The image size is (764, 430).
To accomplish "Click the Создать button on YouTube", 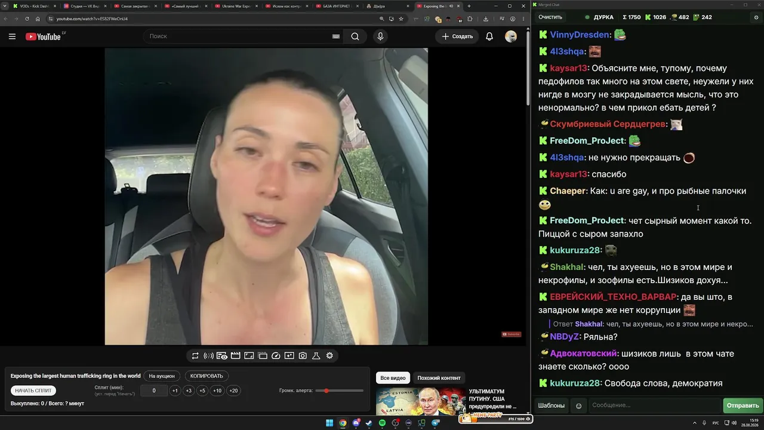I will (457, 36).
